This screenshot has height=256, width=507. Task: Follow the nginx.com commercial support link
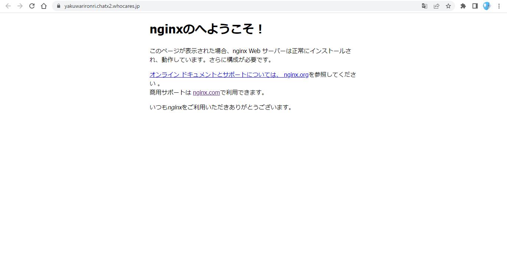tap(206, 92)
